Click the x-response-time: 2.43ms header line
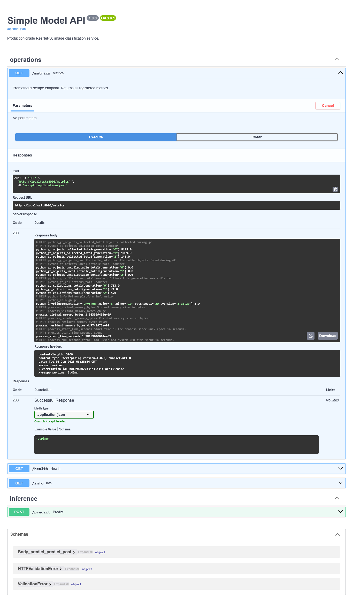 tap(58, 372)
